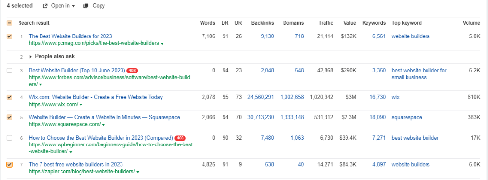Click Forbes row domains count 548

tap(300, 71)
